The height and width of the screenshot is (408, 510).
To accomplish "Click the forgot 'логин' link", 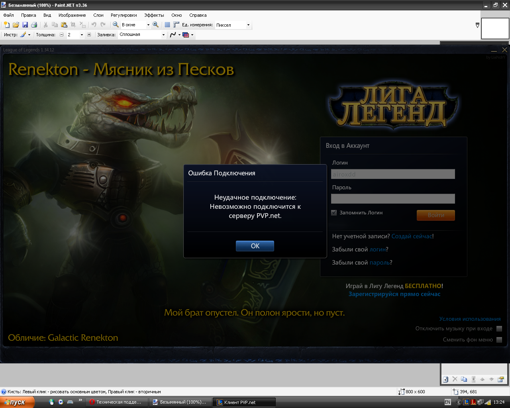I will tap(377, 249).
